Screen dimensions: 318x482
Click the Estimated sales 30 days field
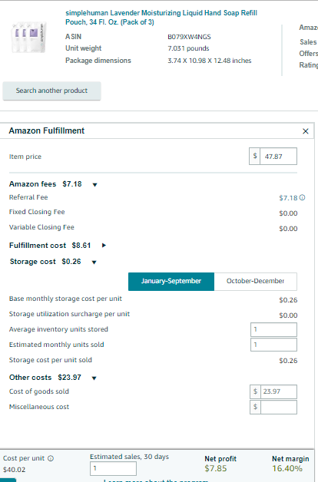(x=113, y=469)
